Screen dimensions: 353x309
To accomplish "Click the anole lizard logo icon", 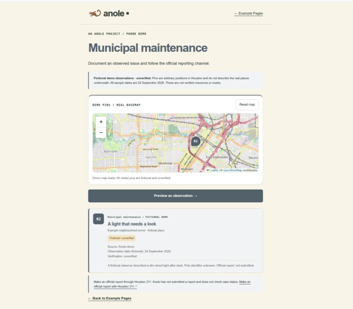I will [95, 13].
